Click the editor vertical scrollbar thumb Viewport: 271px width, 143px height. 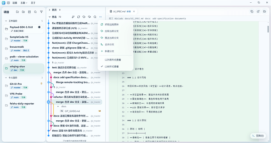point(268,29)
